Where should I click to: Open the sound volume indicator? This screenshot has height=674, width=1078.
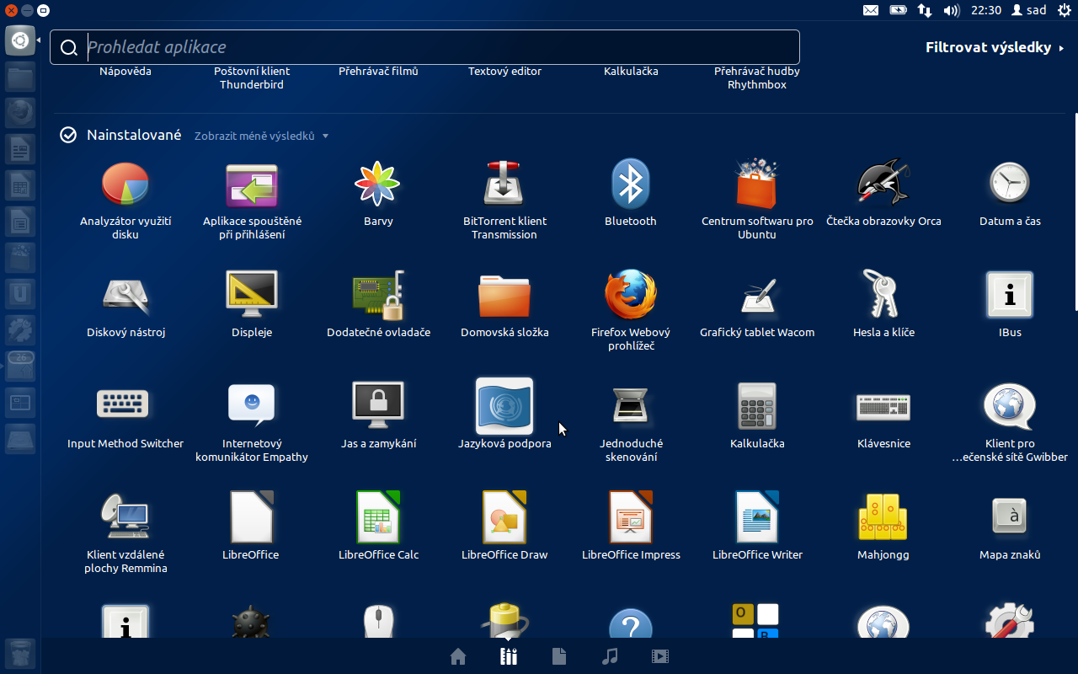[952, 10]
